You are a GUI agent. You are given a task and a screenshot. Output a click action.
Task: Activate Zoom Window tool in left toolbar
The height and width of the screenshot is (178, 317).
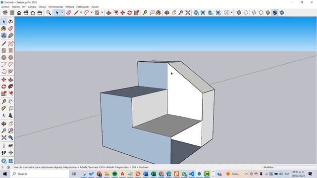11,131
